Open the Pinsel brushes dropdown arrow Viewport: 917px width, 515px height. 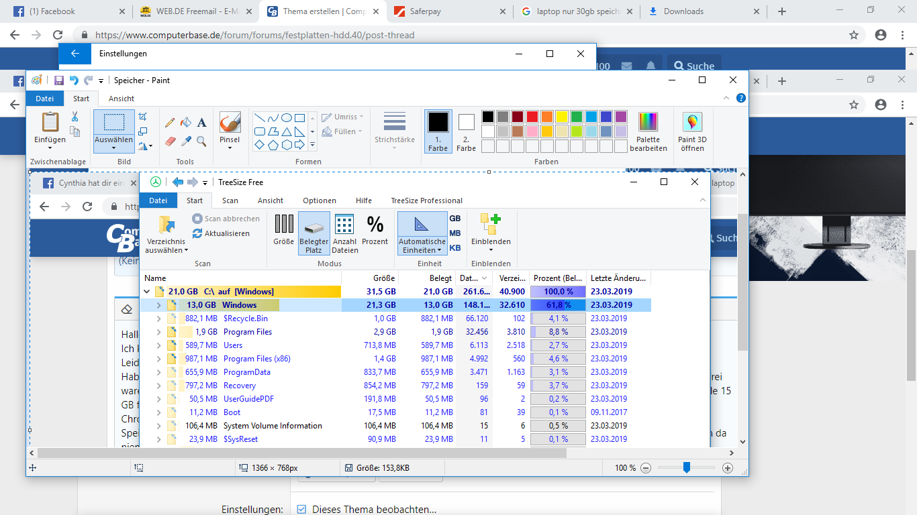click(230, 148)
